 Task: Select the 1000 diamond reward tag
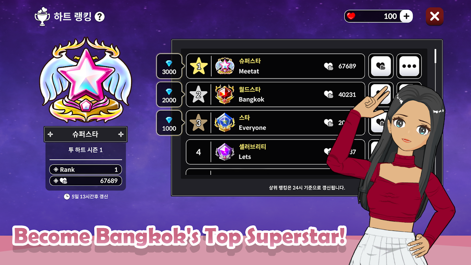[x=169, y=123]
